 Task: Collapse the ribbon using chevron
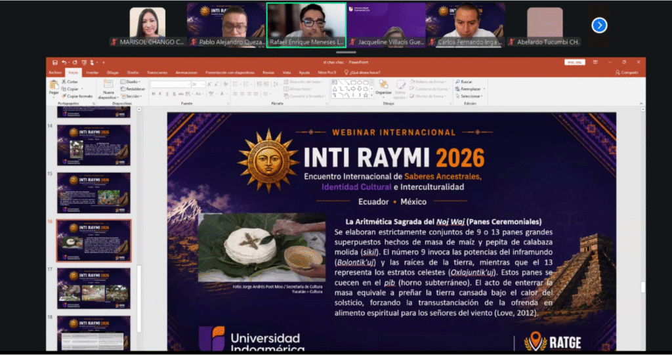tap(641, 103)
